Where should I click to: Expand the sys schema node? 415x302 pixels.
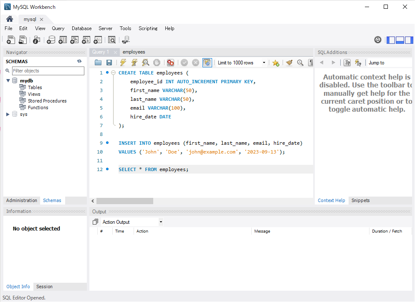8,114
